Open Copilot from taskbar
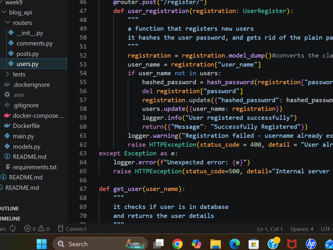 196,244
